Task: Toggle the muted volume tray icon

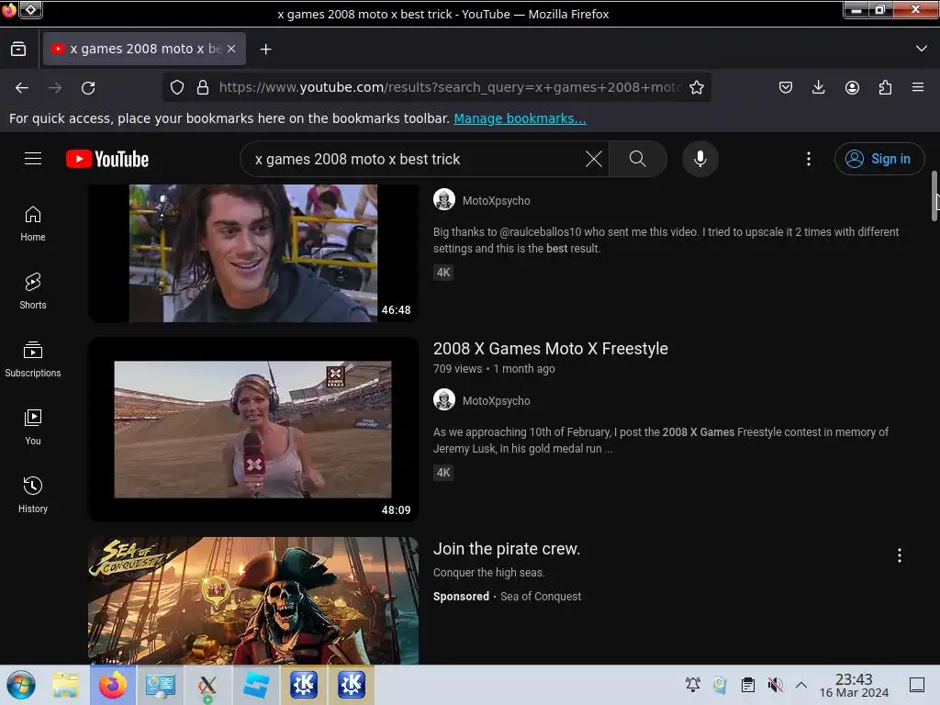Action: coord(775,685)
